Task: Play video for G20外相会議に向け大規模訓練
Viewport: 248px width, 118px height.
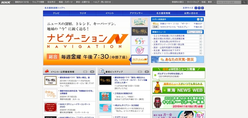Action: coord(201,36)
